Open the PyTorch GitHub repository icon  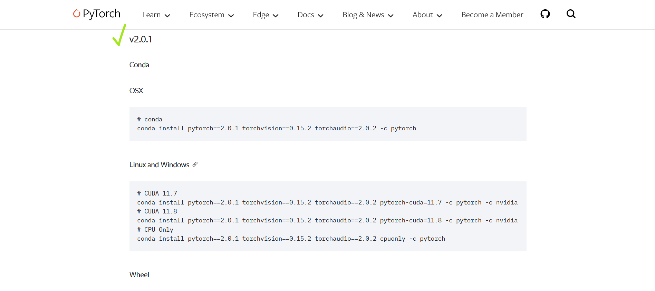(545, 14)
